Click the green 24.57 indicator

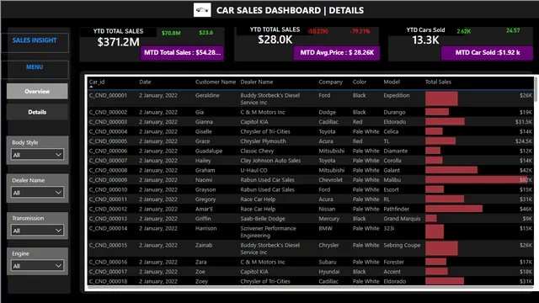pyautogui.click(x=513, y=30)
